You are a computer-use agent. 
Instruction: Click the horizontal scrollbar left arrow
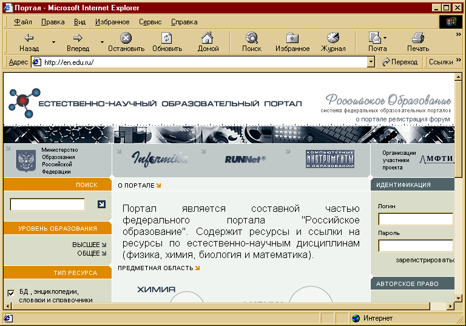click(x=8, y=306)
